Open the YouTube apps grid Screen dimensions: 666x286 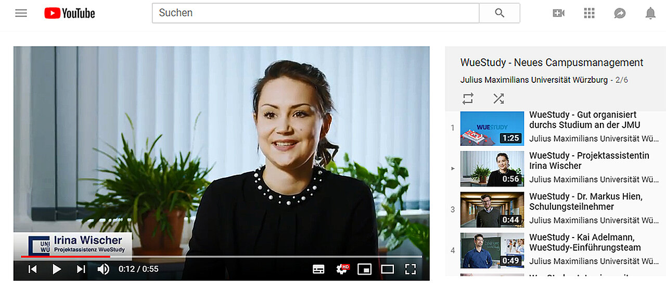click(x=589, y=13)
